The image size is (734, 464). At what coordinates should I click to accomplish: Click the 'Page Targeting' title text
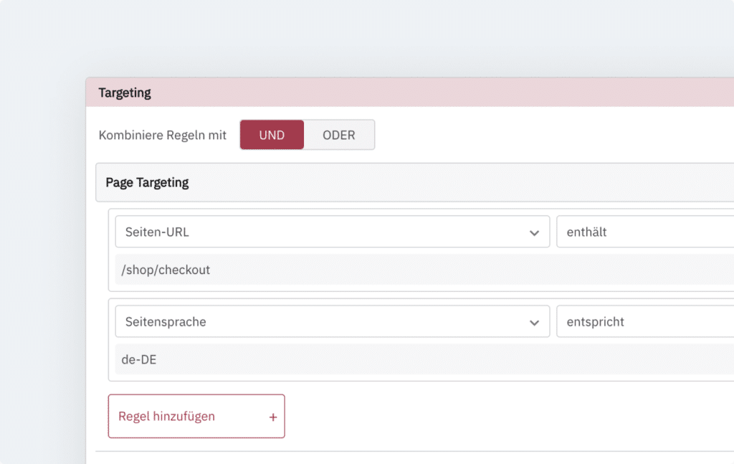tap(147, 183)
